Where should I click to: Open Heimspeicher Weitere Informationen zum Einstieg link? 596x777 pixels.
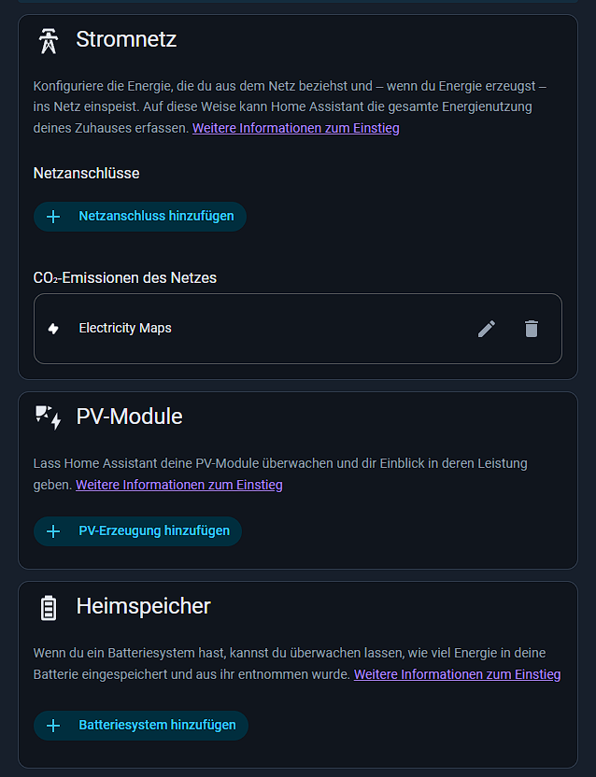click(x=457, y=675)
